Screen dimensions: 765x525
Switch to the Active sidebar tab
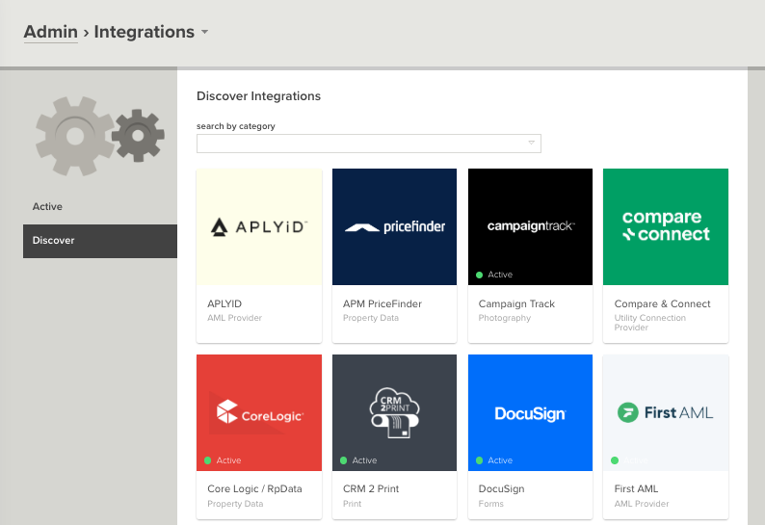[47, 206]
